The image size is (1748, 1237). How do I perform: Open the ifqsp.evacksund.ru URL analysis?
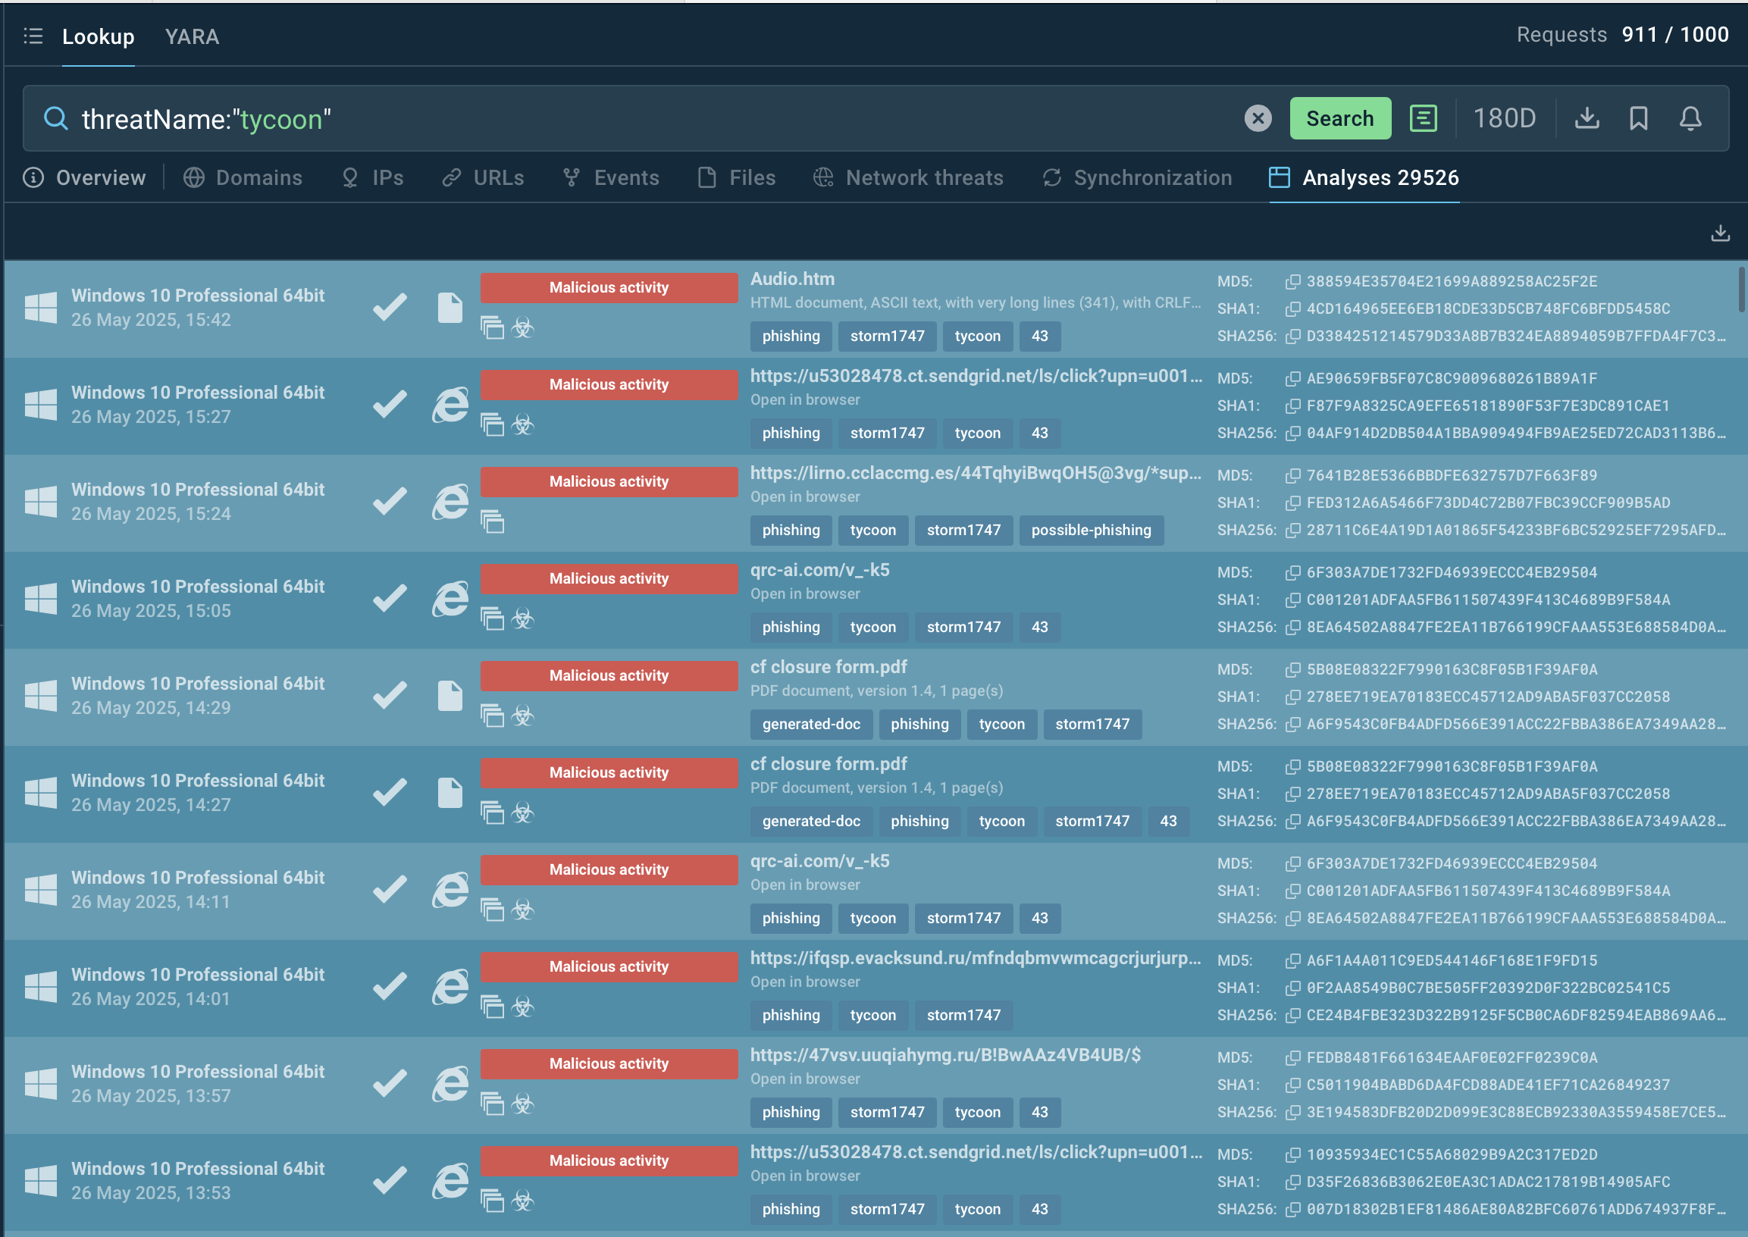click(976, 958)
